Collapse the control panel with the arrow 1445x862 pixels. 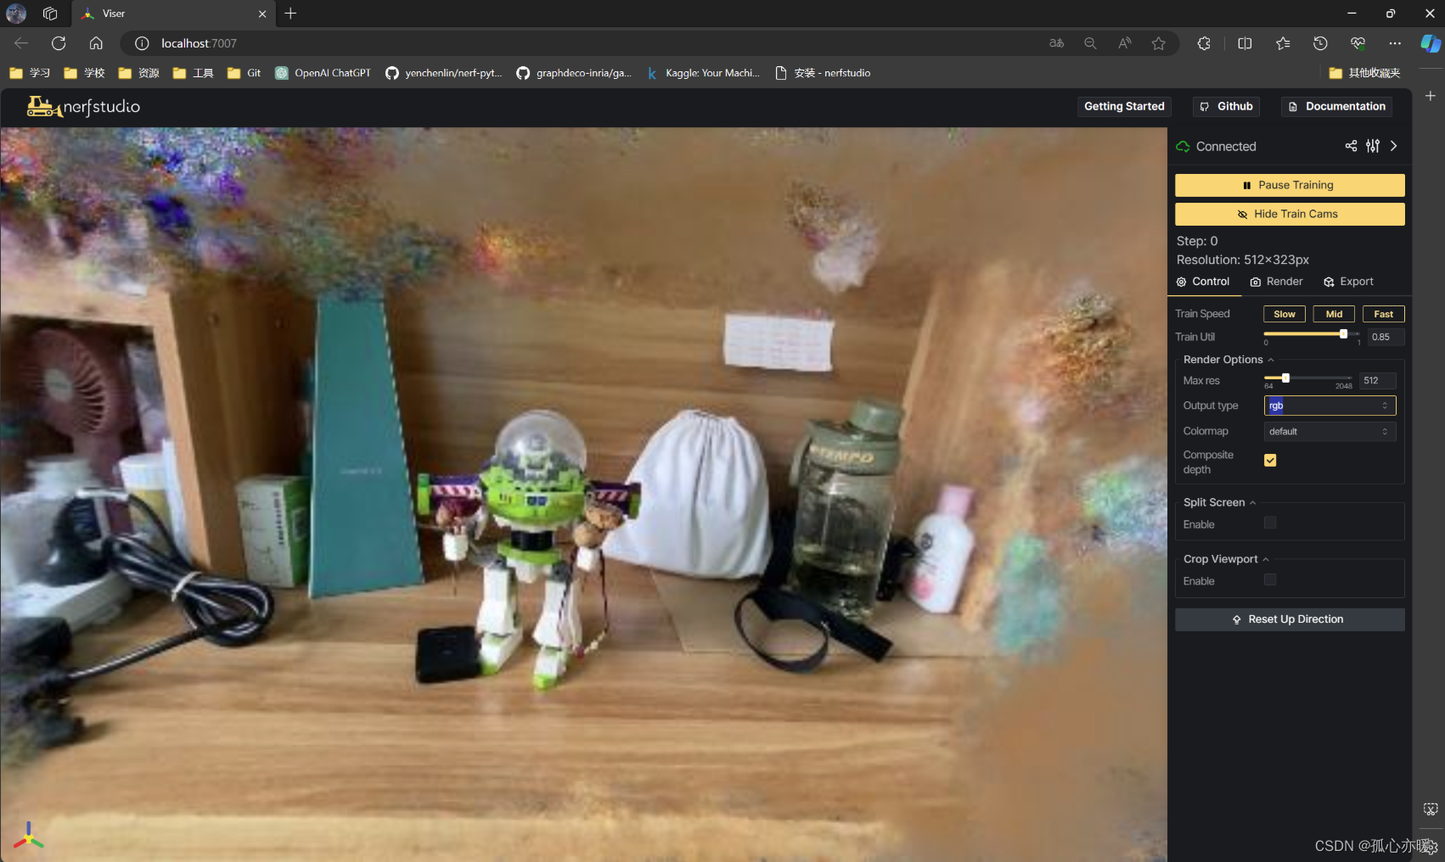[1393, 146]
